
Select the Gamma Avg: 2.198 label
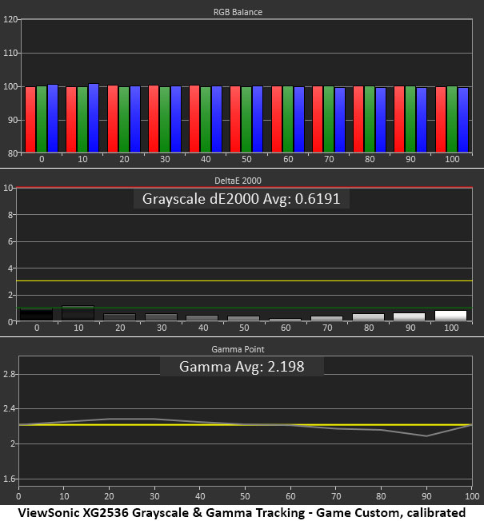242,367
